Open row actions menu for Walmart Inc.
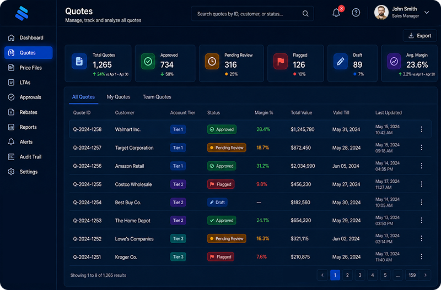This screenshot has width=441, height=290. tap(421, 129)
